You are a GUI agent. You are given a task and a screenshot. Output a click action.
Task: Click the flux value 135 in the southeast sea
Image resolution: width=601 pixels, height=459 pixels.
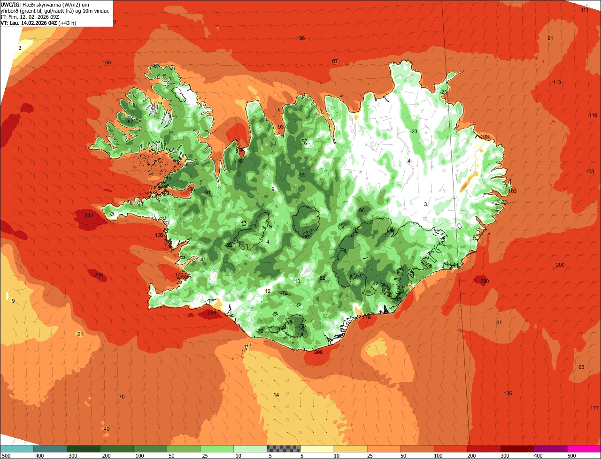coord(508,393)
